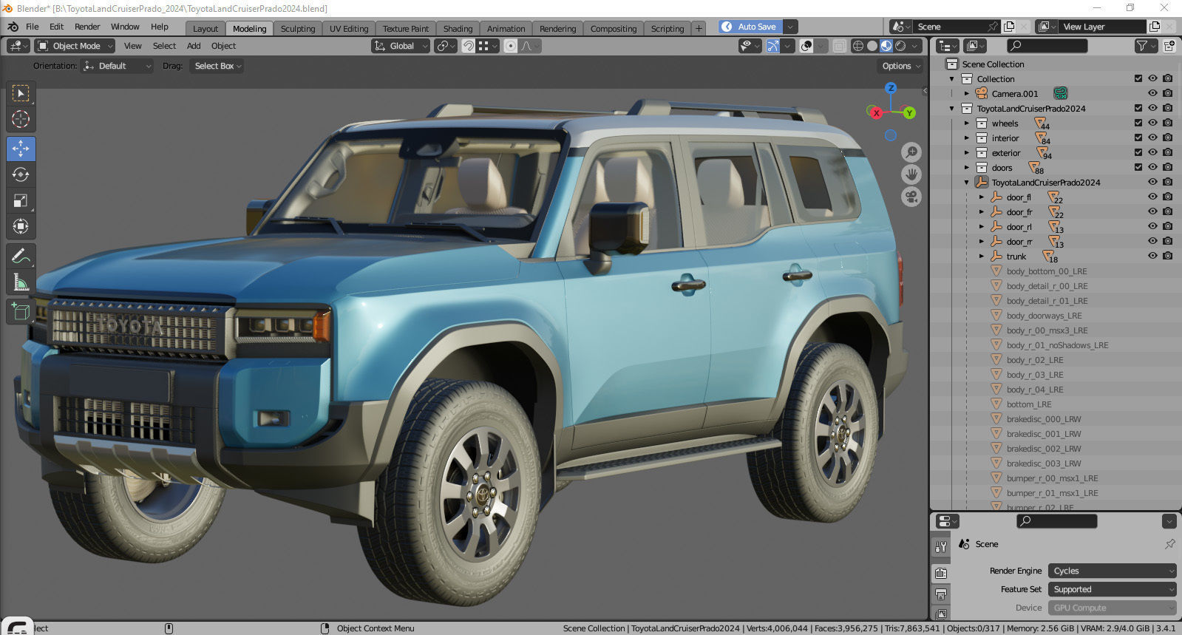Select brakedisc_000_LRW in the outliner

coord(1044,419)
